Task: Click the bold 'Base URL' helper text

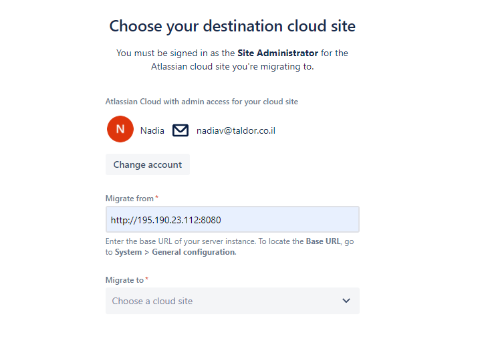Action: (324, 241)
